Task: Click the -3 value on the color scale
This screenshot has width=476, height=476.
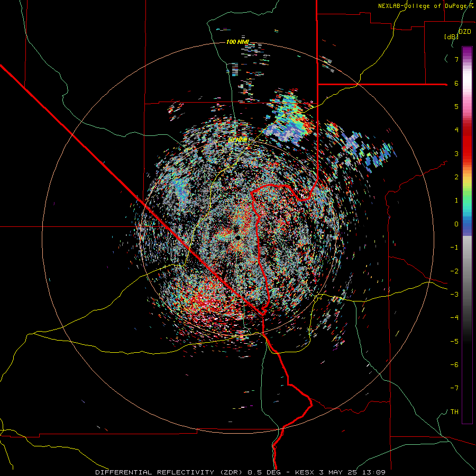Action: tap(454, 295)
